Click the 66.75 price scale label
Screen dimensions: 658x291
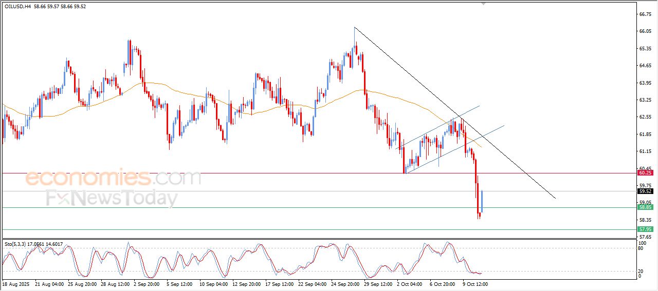point(645,14)
